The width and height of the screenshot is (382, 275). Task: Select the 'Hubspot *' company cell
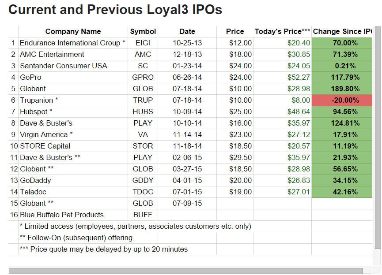[73, 111]
